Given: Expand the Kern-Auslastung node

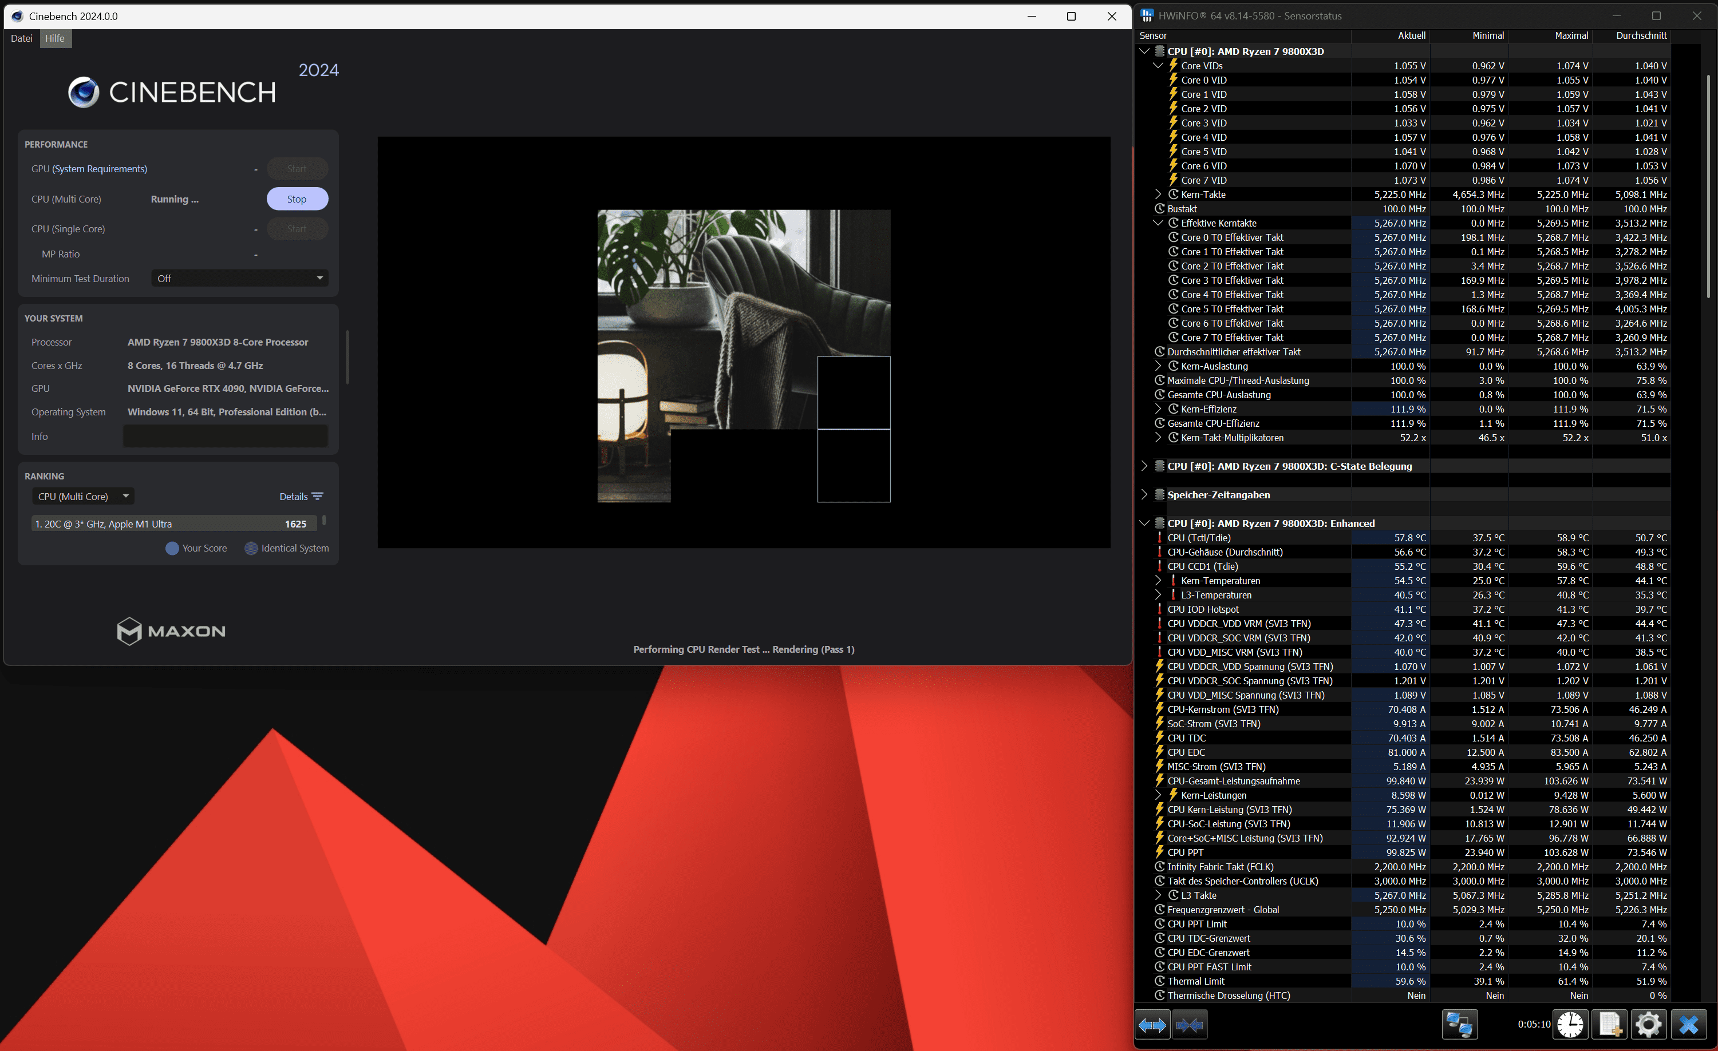Looking at the screenshot, I should (x=1158, y=366).
